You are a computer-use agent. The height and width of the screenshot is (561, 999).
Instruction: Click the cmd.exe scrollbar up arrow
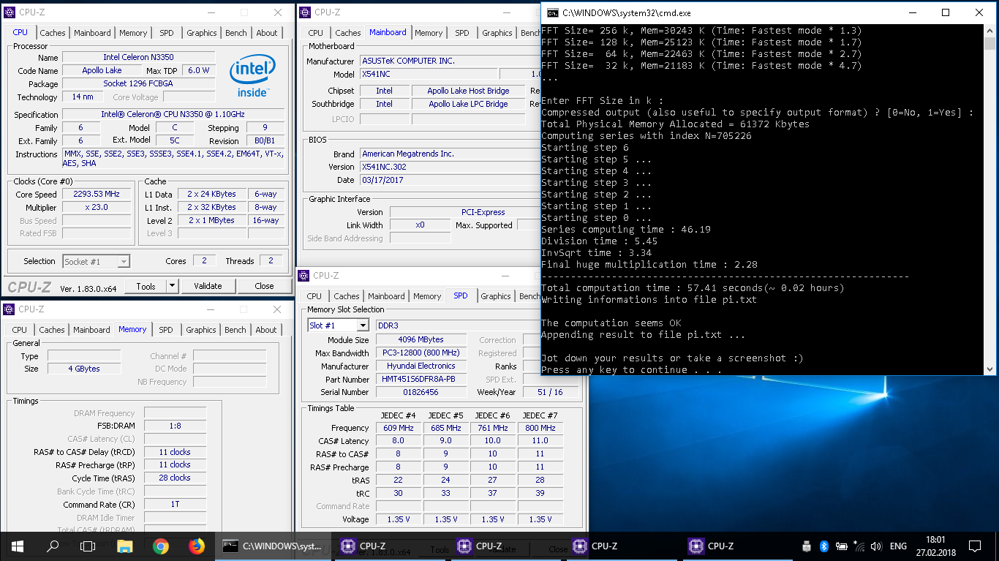[989, 31]
